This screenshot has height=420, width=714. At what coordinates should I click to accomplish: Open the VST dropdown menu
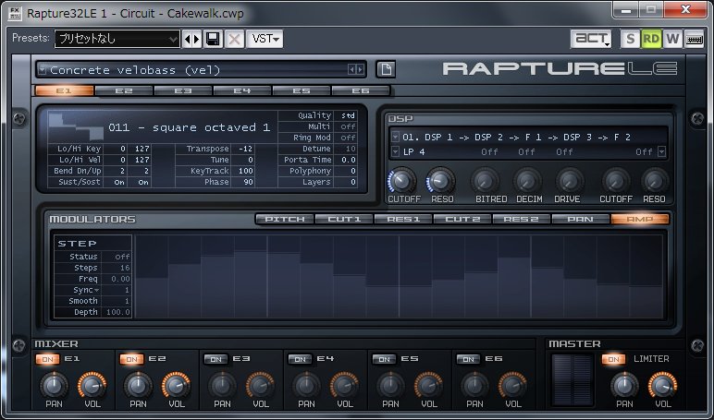[x=265, y=39]
